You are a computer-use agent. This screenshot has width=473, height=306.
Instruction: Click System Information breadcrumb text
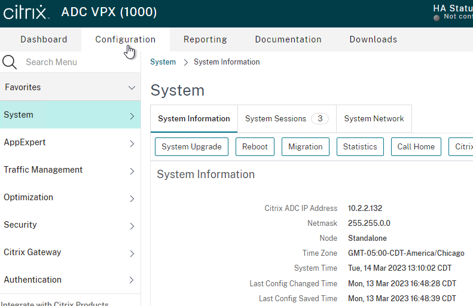[227, 62]
